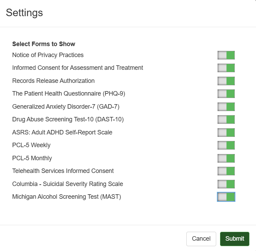The image size is (256, 251).
Task: Switch off PCL-5 Weekly form
Action: (226, 145)
